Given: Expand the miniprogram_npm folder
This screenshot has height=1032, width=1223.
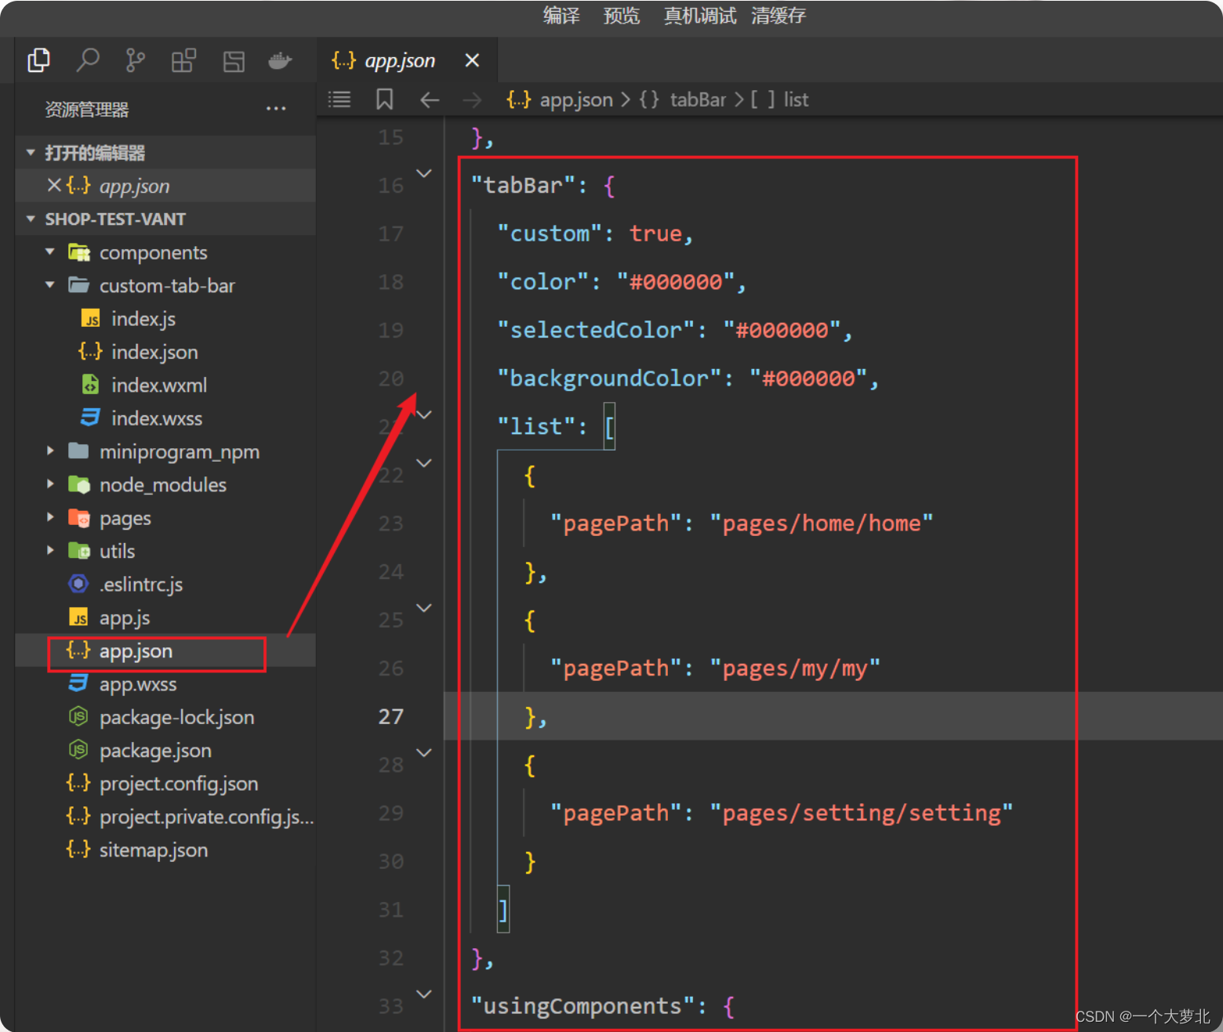Looking at the screenshot, I should pyautogui.click(x=50, y=451).
